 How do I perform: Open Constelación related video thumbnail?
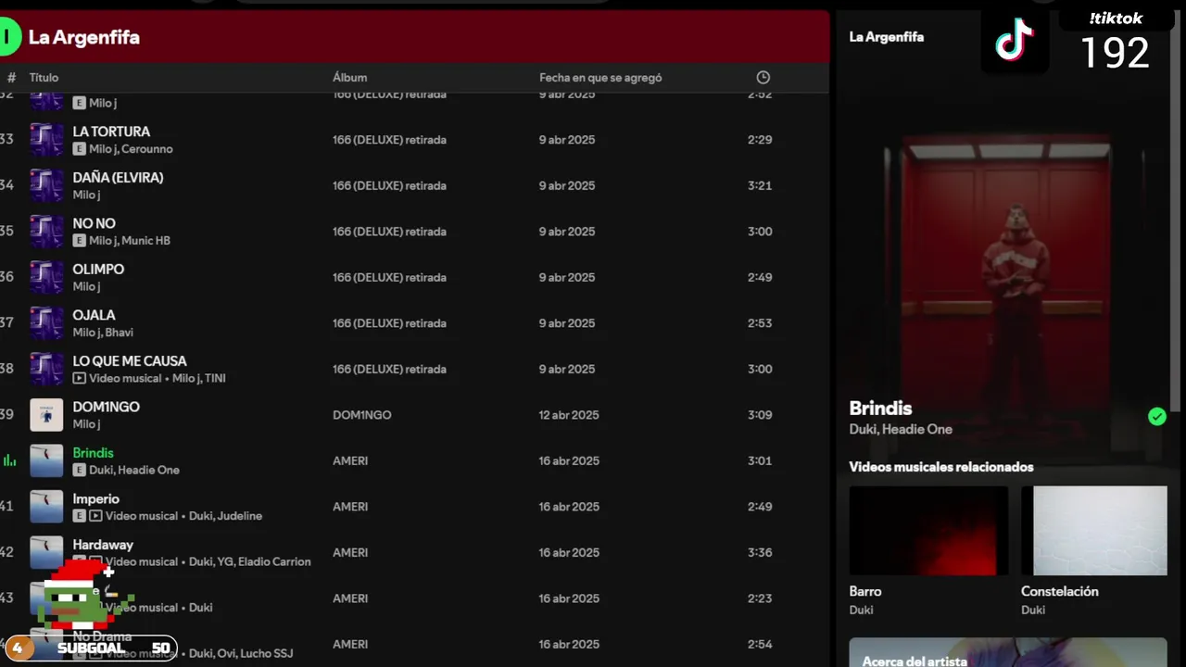[1094, 531]
